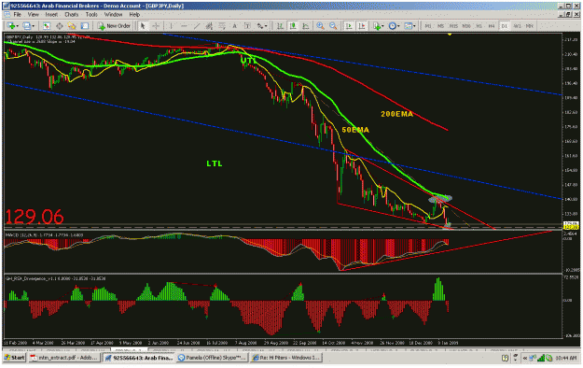Image resolution: width=583 pixels, height=368 pixels.
Task: Select the MN timeframe button
Action: click(x=530, y=26)
